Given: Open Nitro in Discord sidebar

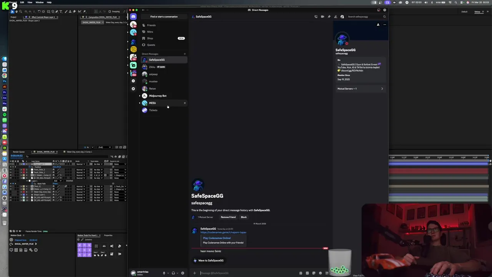Looking at the screenshot, I should pos(164,32).
